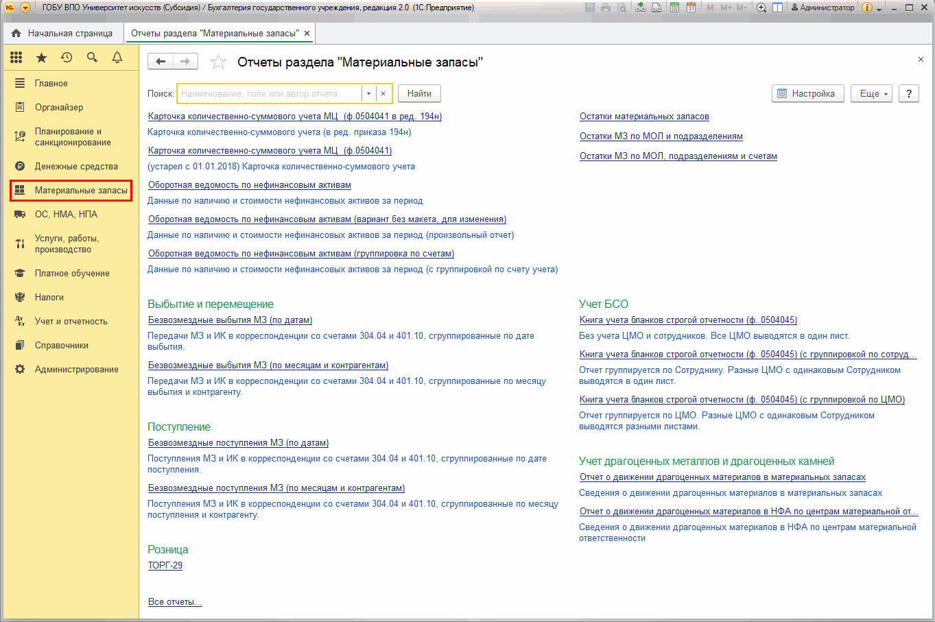The image size is (935, 622).
Task: Open Остатки МЗ по МОЛ и подразделениям
Action: click(661, 136)
